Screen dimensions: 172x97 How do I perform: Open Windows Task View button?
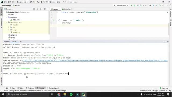[52, 94]
